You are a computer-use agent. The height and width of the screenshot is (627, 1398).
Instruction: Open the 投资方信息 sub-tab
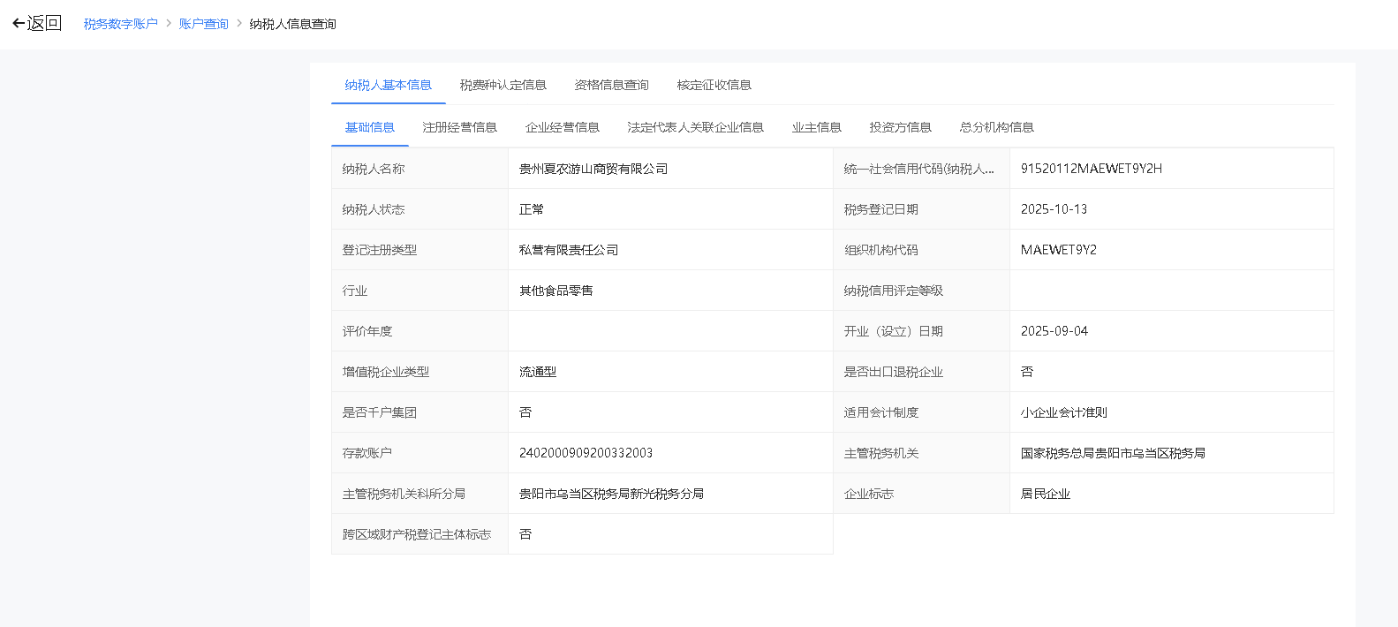(900, 127)
